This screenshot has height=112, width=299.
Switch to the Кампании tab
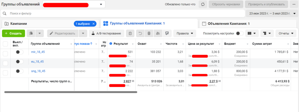click(18, 24)
